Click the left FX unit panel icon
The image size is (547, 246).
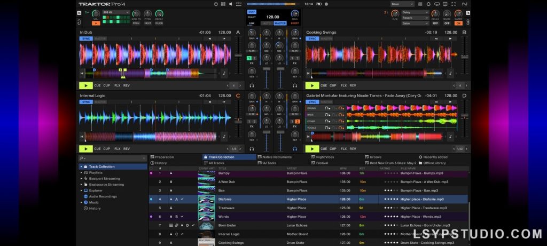click(79, 13)
